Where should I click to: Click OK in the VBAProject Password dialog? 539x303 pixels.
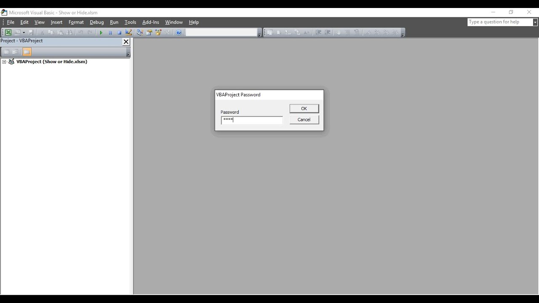(x=304, y=109)
